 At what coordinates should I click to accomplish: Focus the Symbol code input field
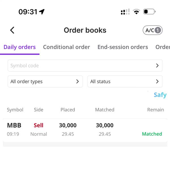tap(85, 65)
